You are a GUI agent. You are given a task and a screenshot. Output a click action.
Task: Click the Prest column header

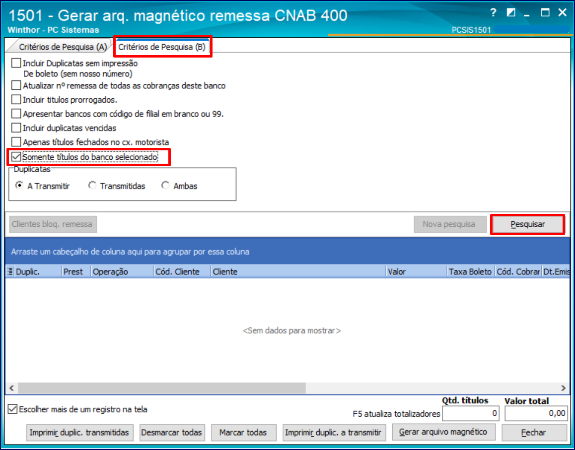click(x=76, y=271)
